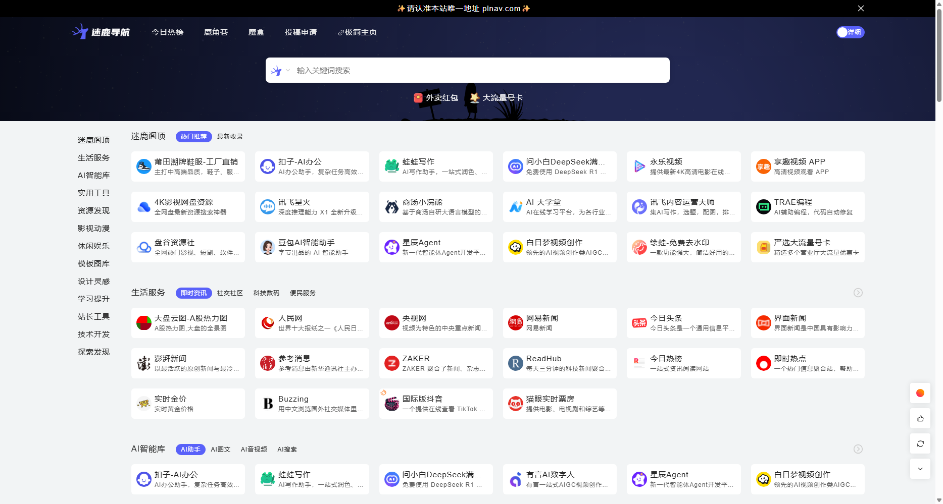Select the 即时资讯 tab
943x504 pixels.
click(x=193, y=293)
